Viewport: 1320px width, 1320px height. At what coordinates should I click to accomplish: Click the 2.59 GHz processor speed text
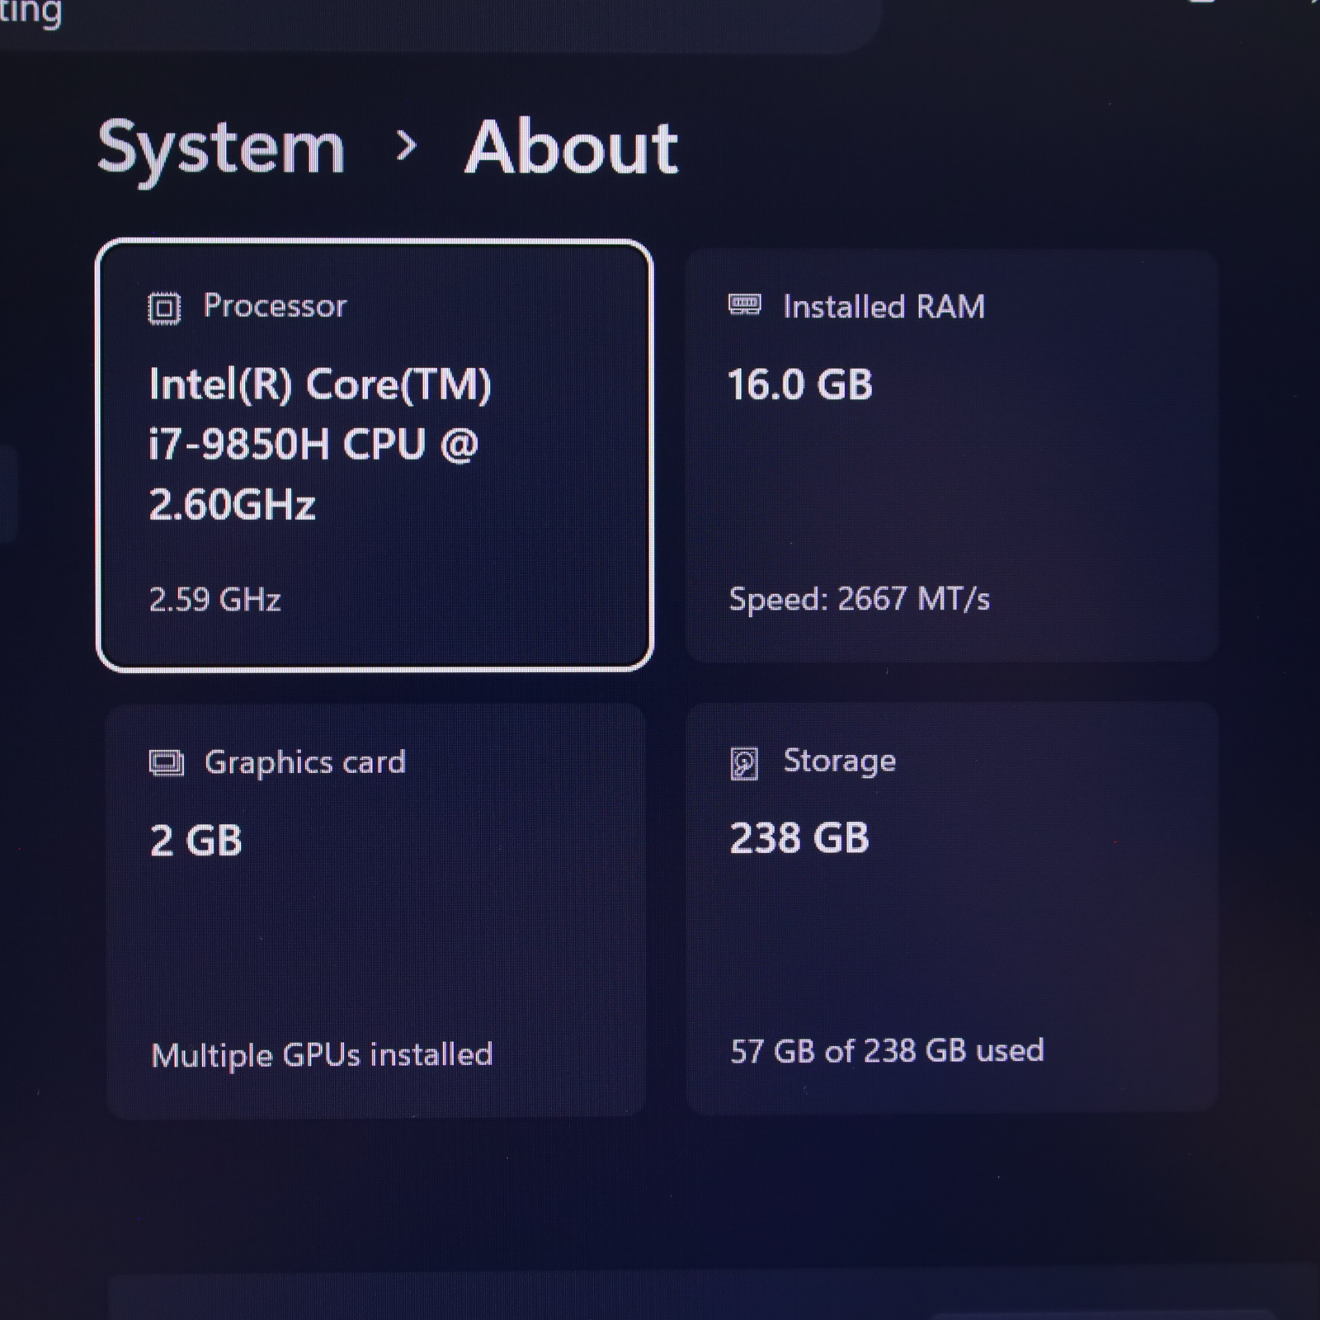pos(215,600)
